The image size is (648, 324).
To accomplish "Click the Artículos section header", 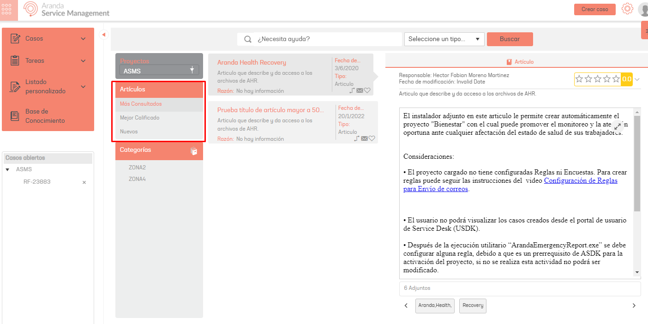I will (159, 89).
